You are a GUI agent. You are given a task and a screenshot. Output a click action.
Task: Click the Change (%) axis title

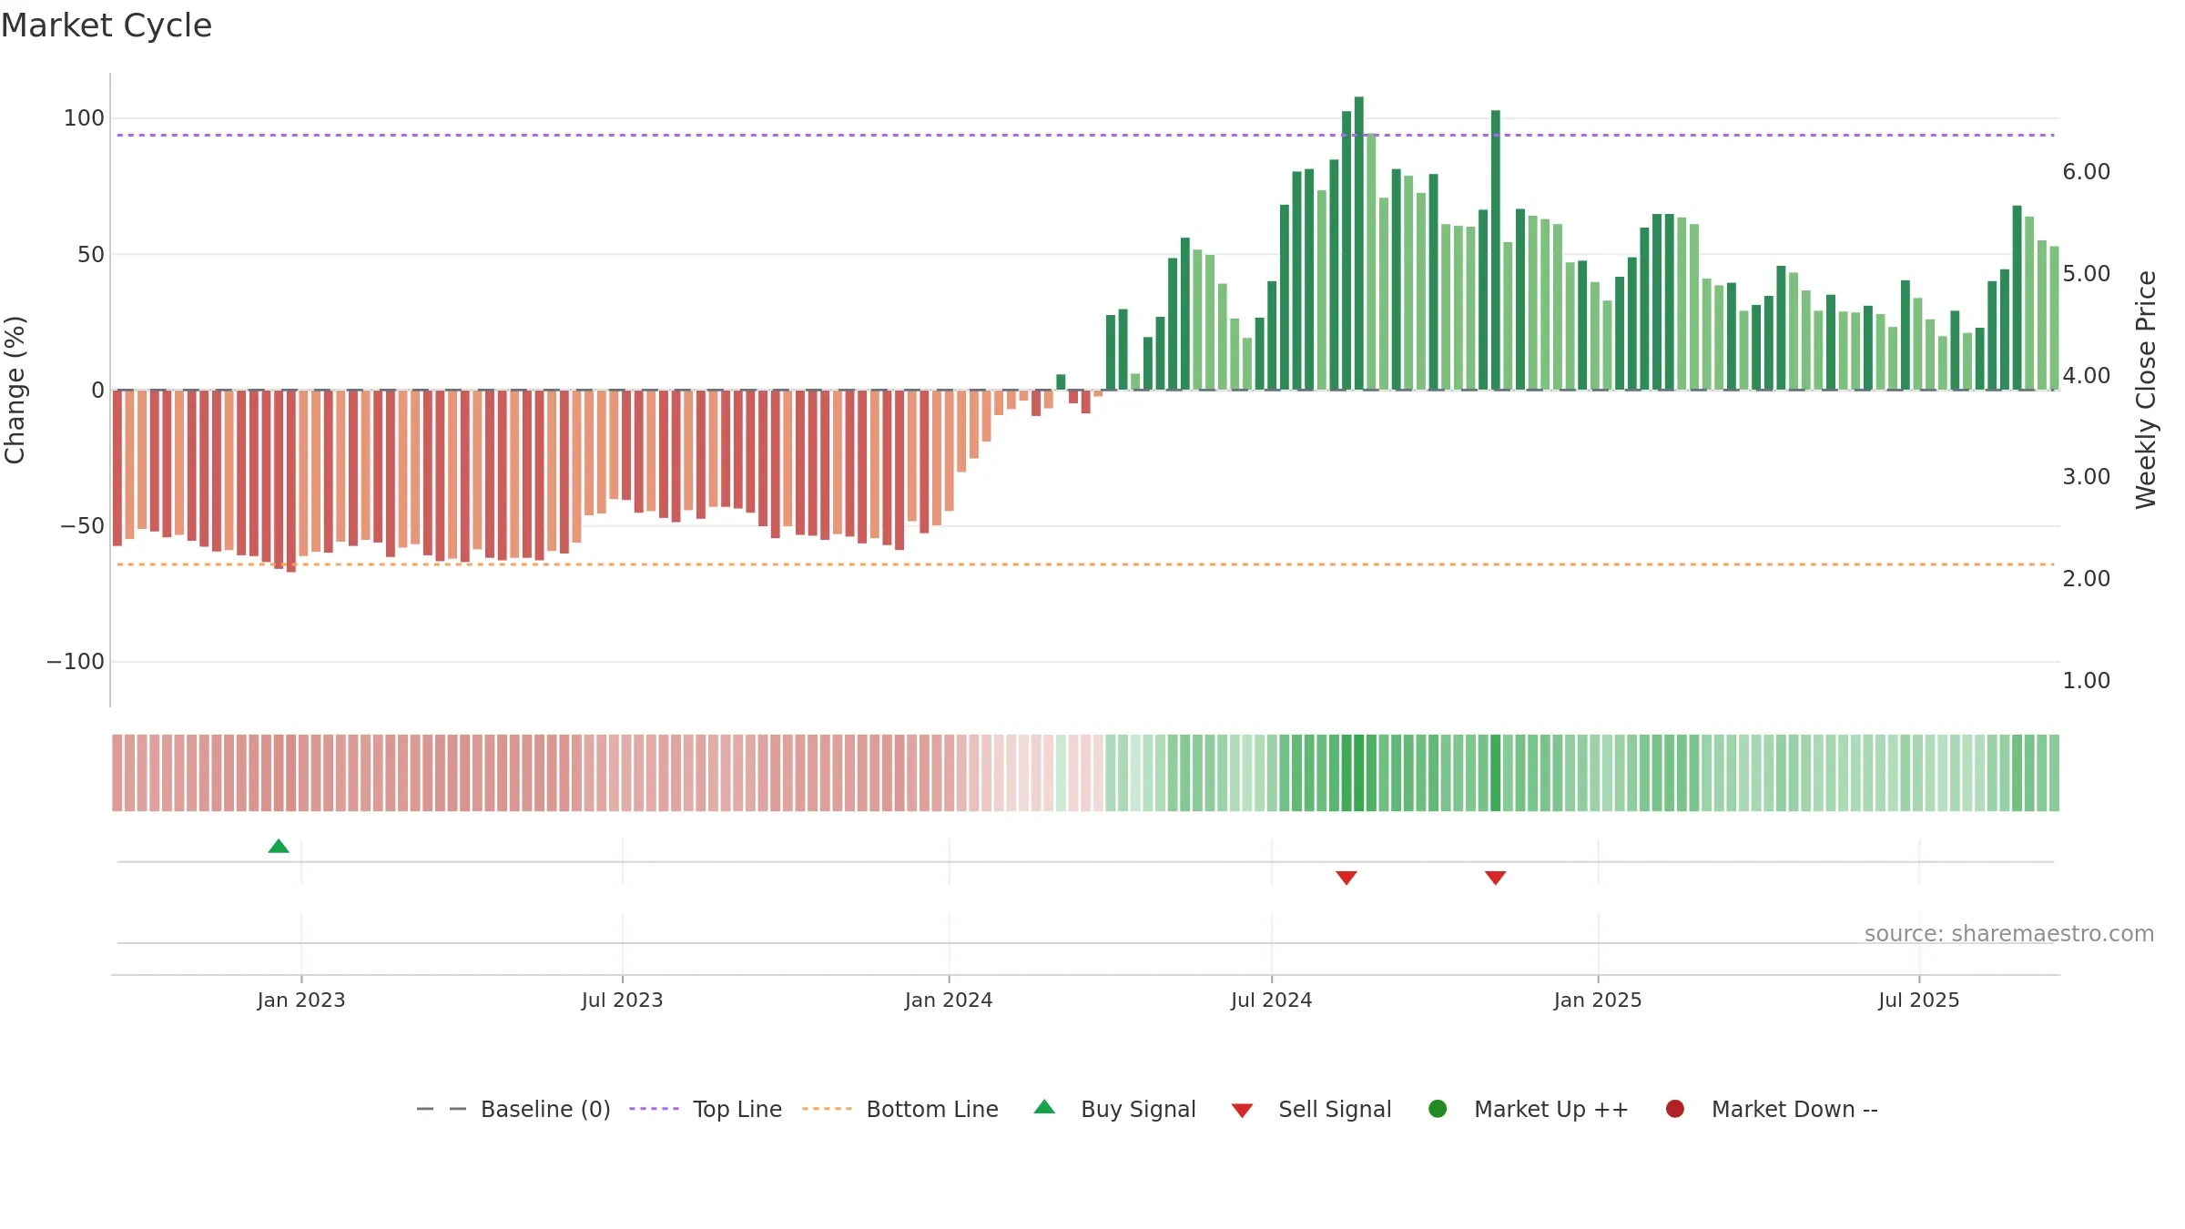pyautogui.click(x=15, y=390)
